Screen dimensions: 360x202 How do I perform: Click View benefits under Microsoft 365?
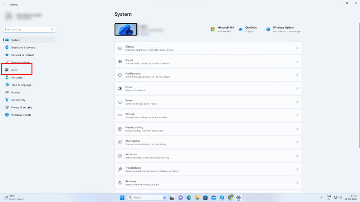click(224, 31)
